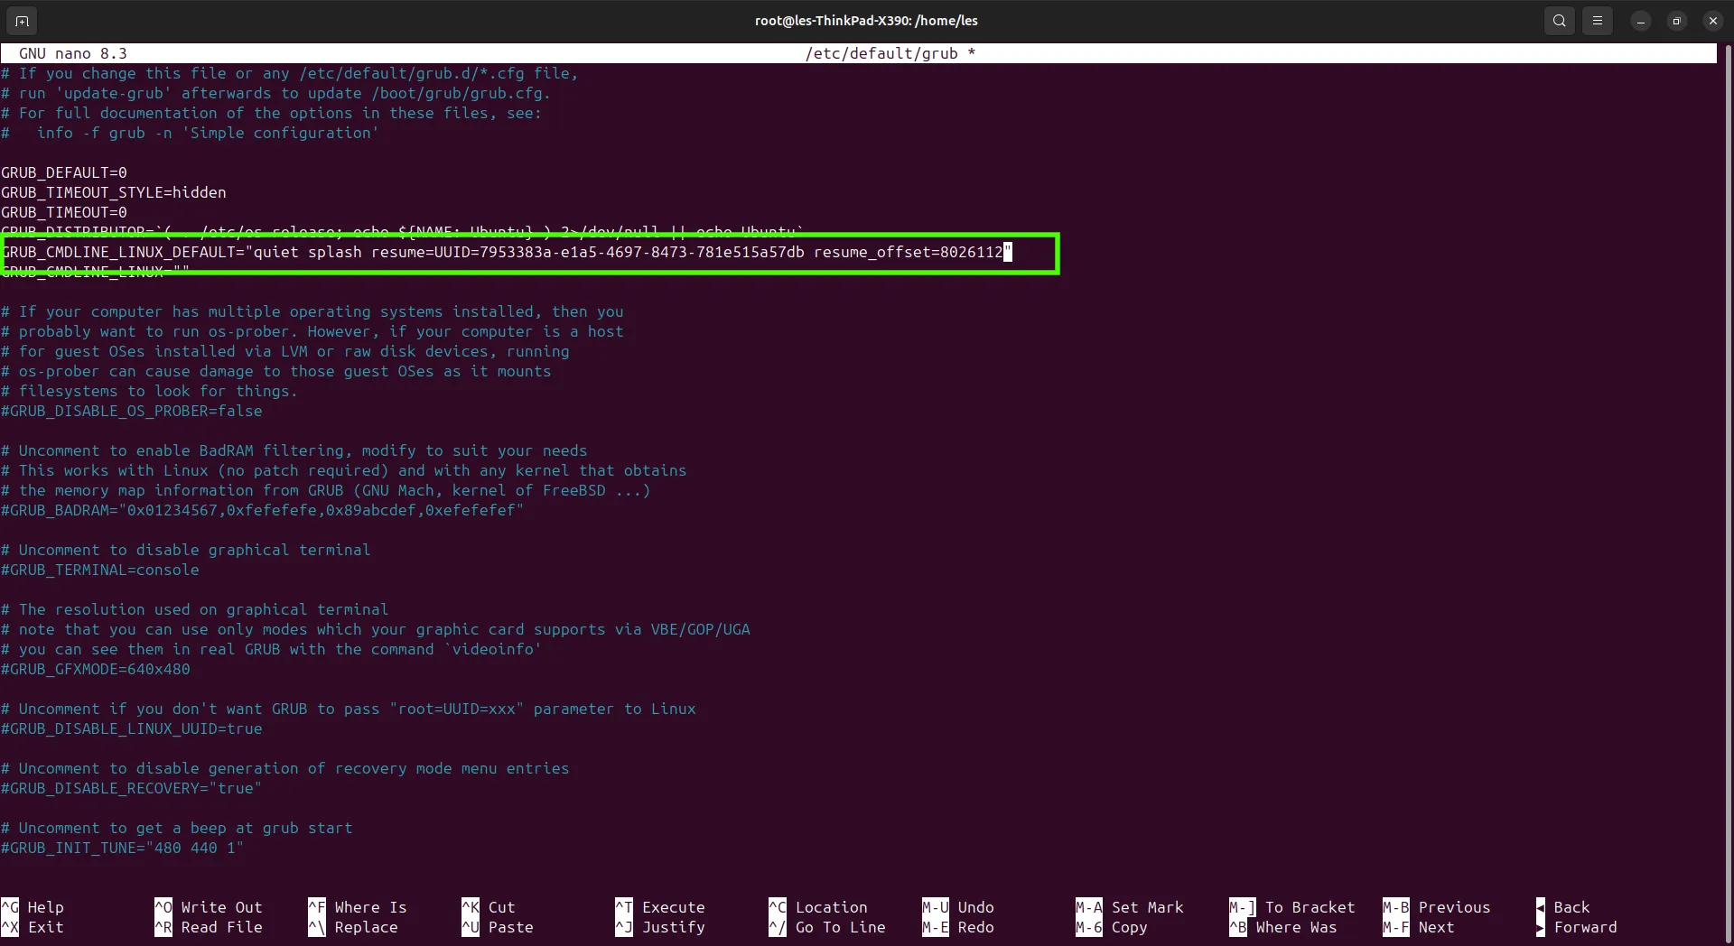Select the ^W Where Is shortcut
Screen dimensions: 1734x946
(x=358, y=907)
